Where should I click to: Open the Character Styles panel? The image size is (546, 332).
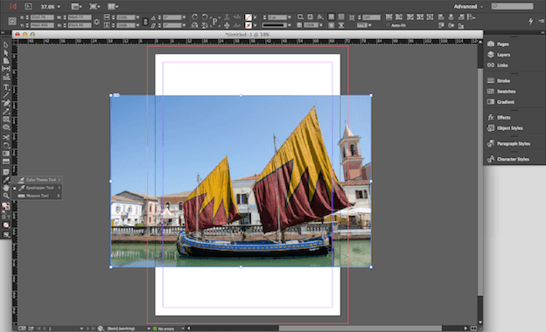[513, 159]
